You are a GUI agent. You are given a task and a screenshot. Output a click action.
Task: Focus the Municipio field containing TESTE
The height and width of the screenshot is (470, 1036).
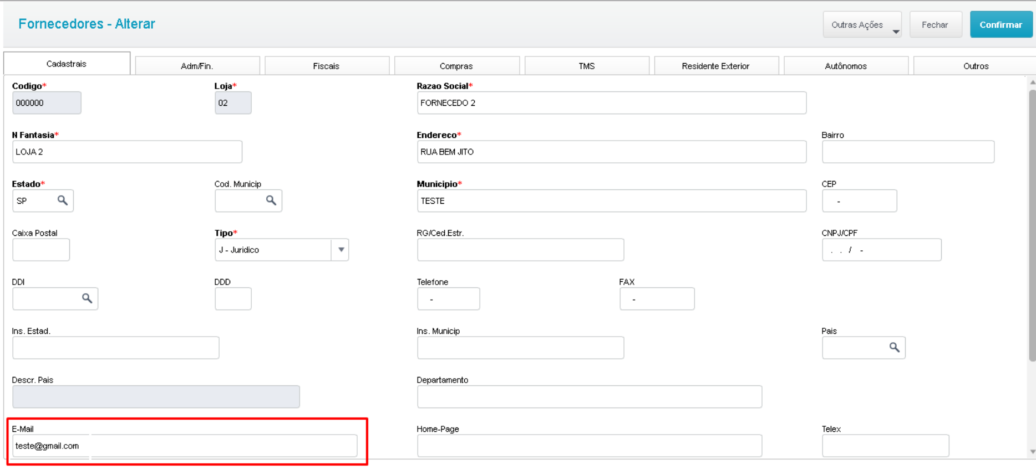(x=612, y=201)
